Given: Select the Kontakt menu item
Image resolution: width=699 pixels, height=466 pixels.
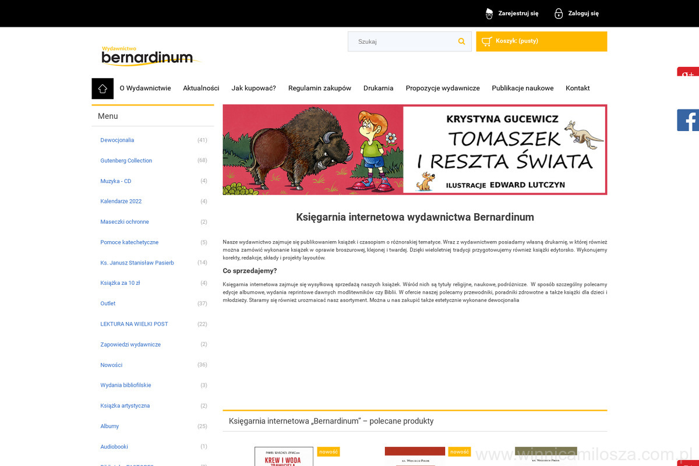Looking at the screenshot, I should (577, 89).
